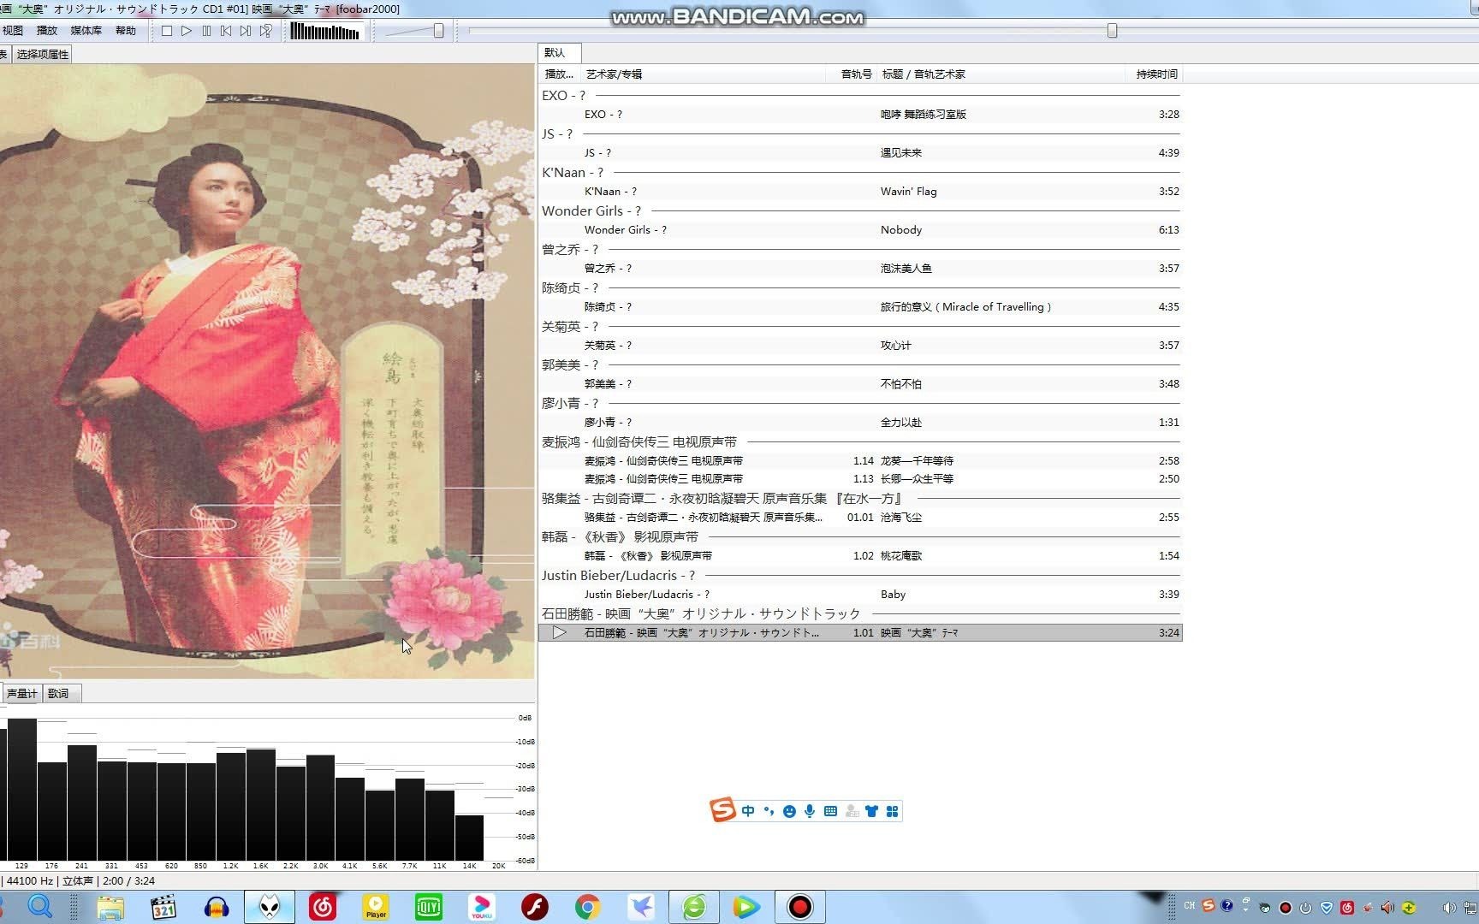Image resolution: width=1479 pixels, height=924 pixels.
Task: Play a random track with the question-mark icon
Action: coord(266,31)
